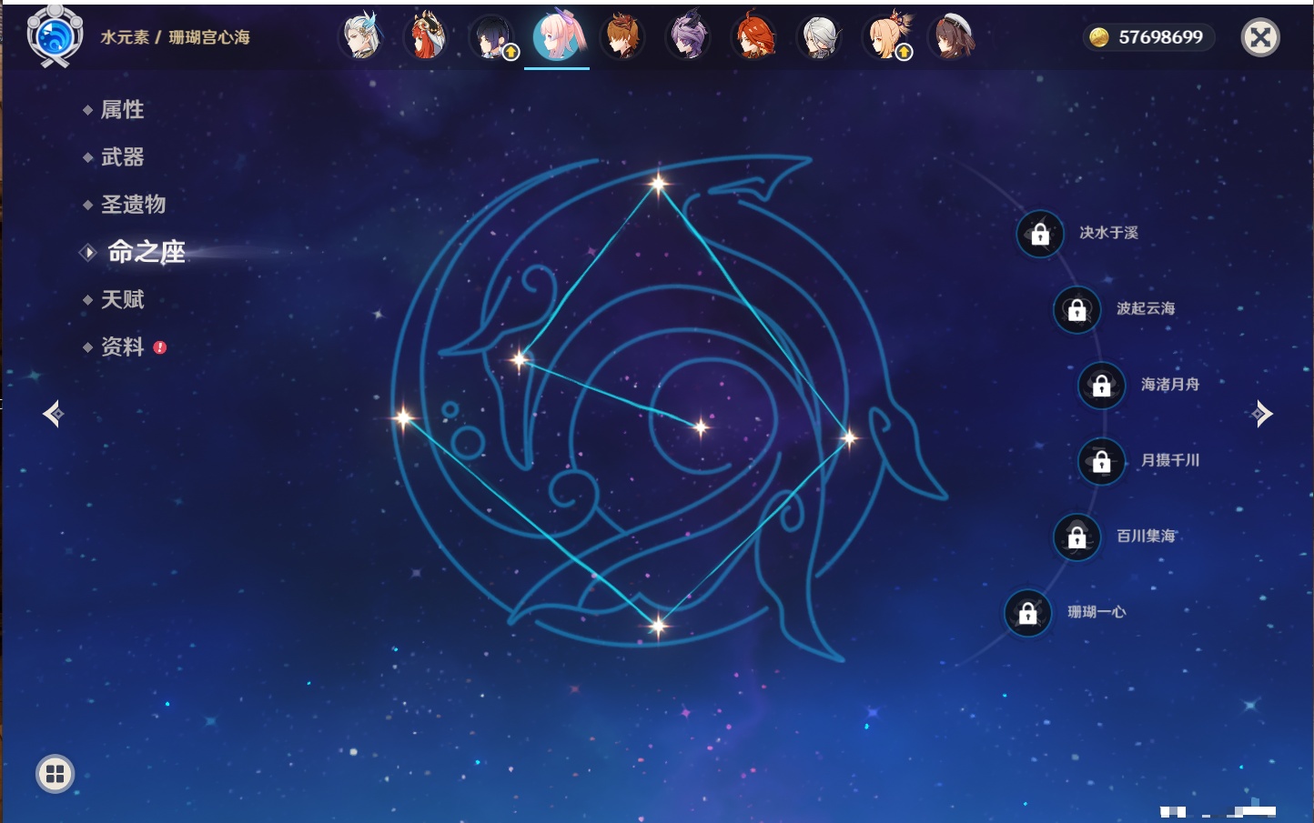Switch to the 武器 weapon tab

(x=122, y=157)
